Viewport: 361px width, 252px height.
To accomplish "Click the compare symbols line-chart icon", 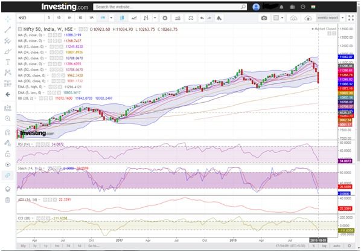I will (x=134, y=18).
